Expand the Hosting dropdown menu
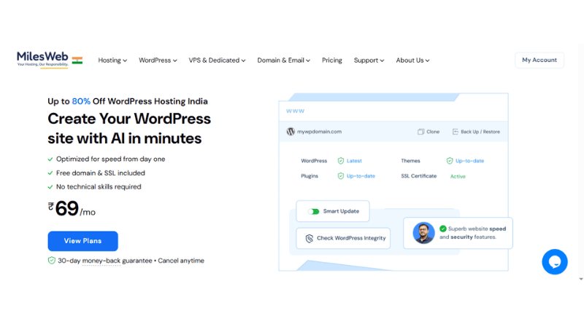Screen dimensions: 584x324 click(112, 60)
